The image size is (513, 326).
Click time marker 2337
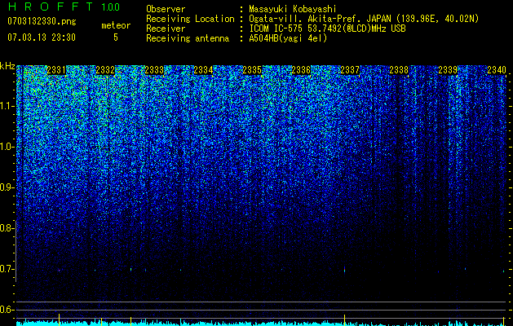point(350,70)
